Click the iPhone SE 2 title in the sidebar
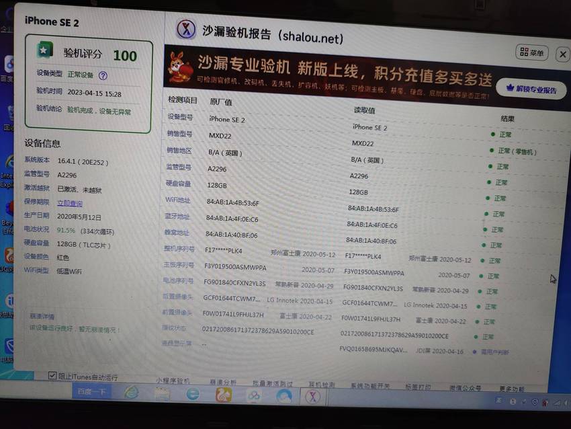Screen dimensions: 571x429 52,22
